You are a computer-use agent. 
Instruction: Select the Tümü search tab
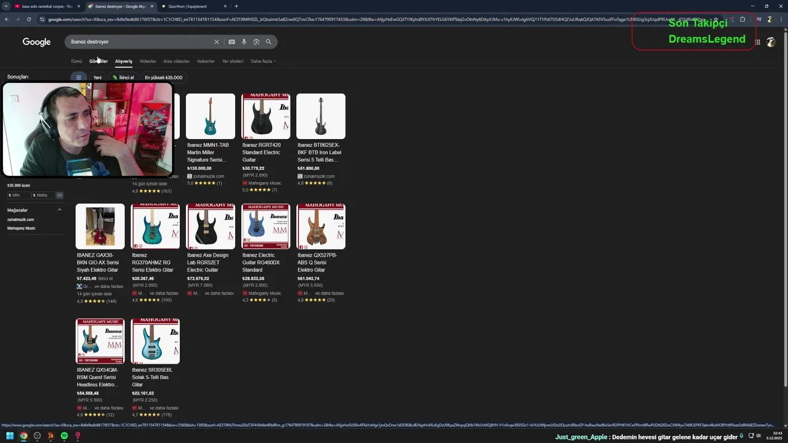click(76, 61)
